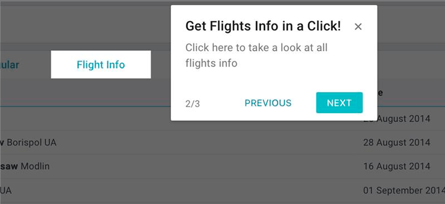Open the highlighted Flight Info tab
Image resolution: width=445 pixels, height=204 pixels.
pos(101,65)
